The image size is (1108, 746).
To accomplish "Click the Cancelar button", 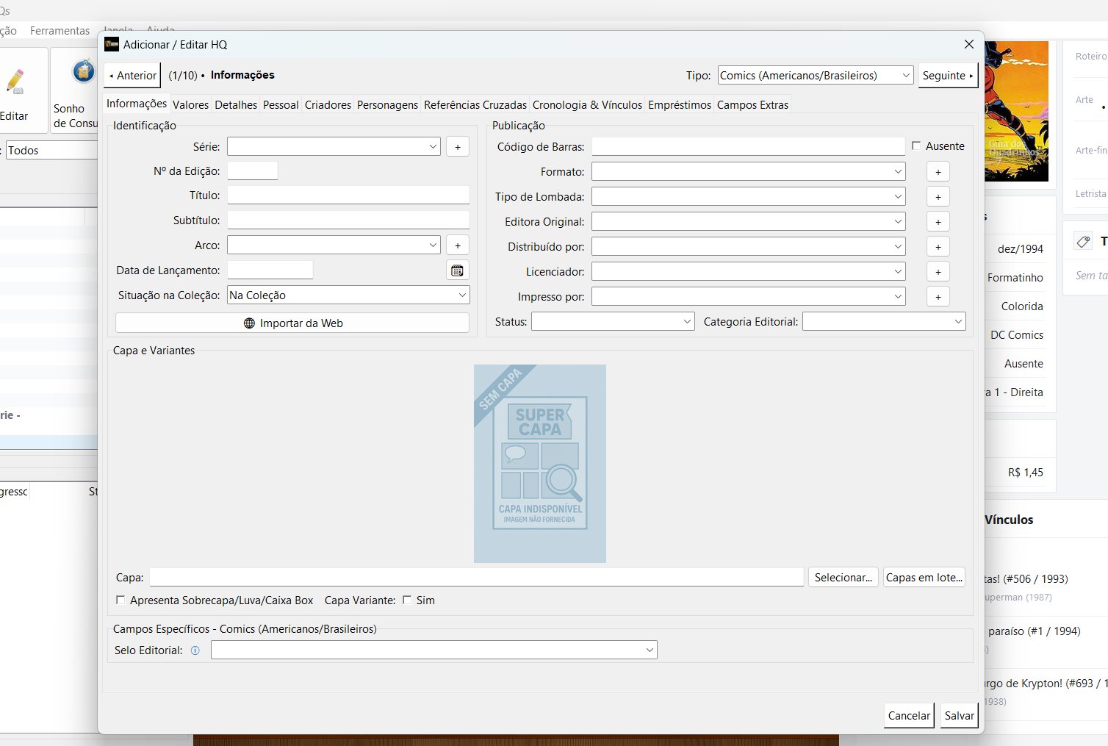I will click(909, 715).
